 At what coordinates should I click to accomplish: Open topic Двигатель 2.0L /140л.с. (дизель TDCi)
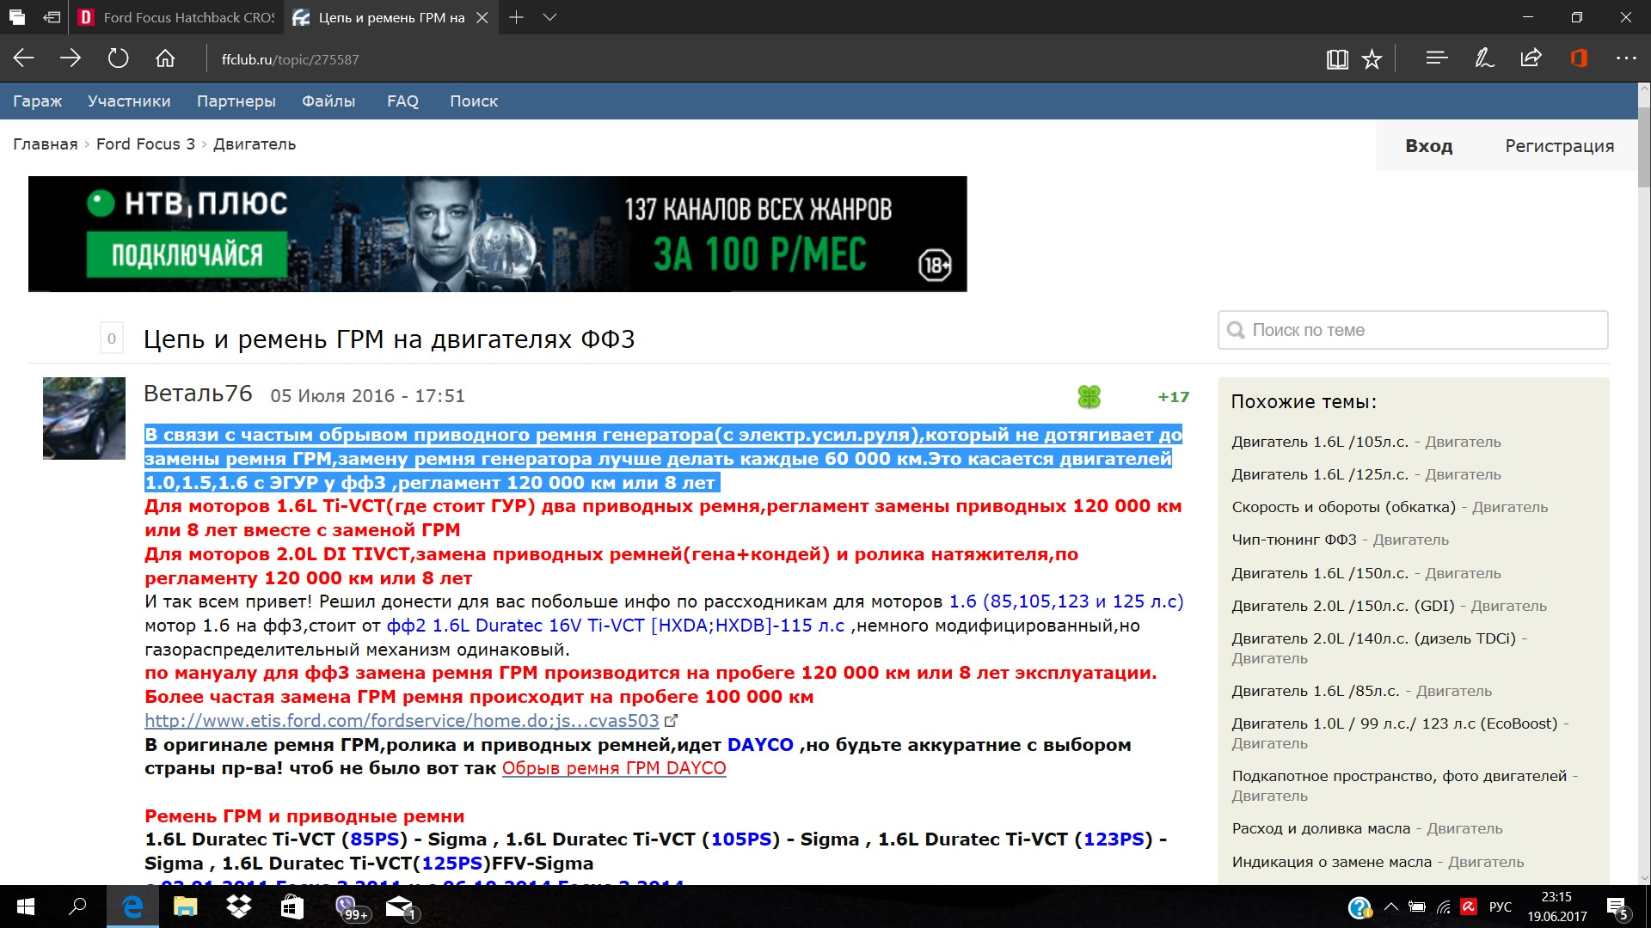[1374, 638]
